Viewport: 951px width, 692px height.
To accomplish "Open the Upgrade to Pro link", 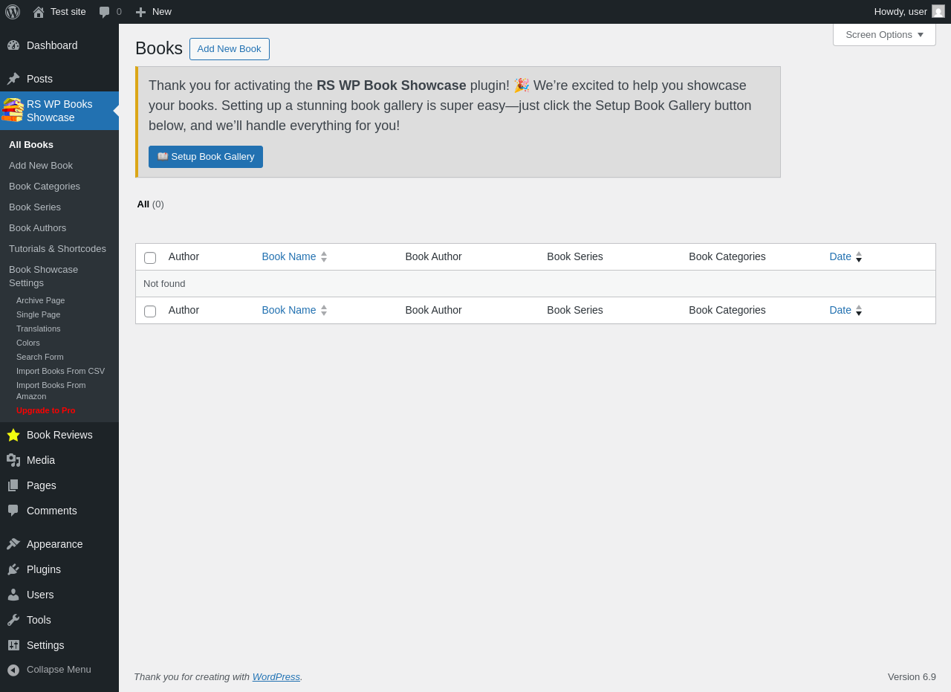I will [x=46, y=410].
